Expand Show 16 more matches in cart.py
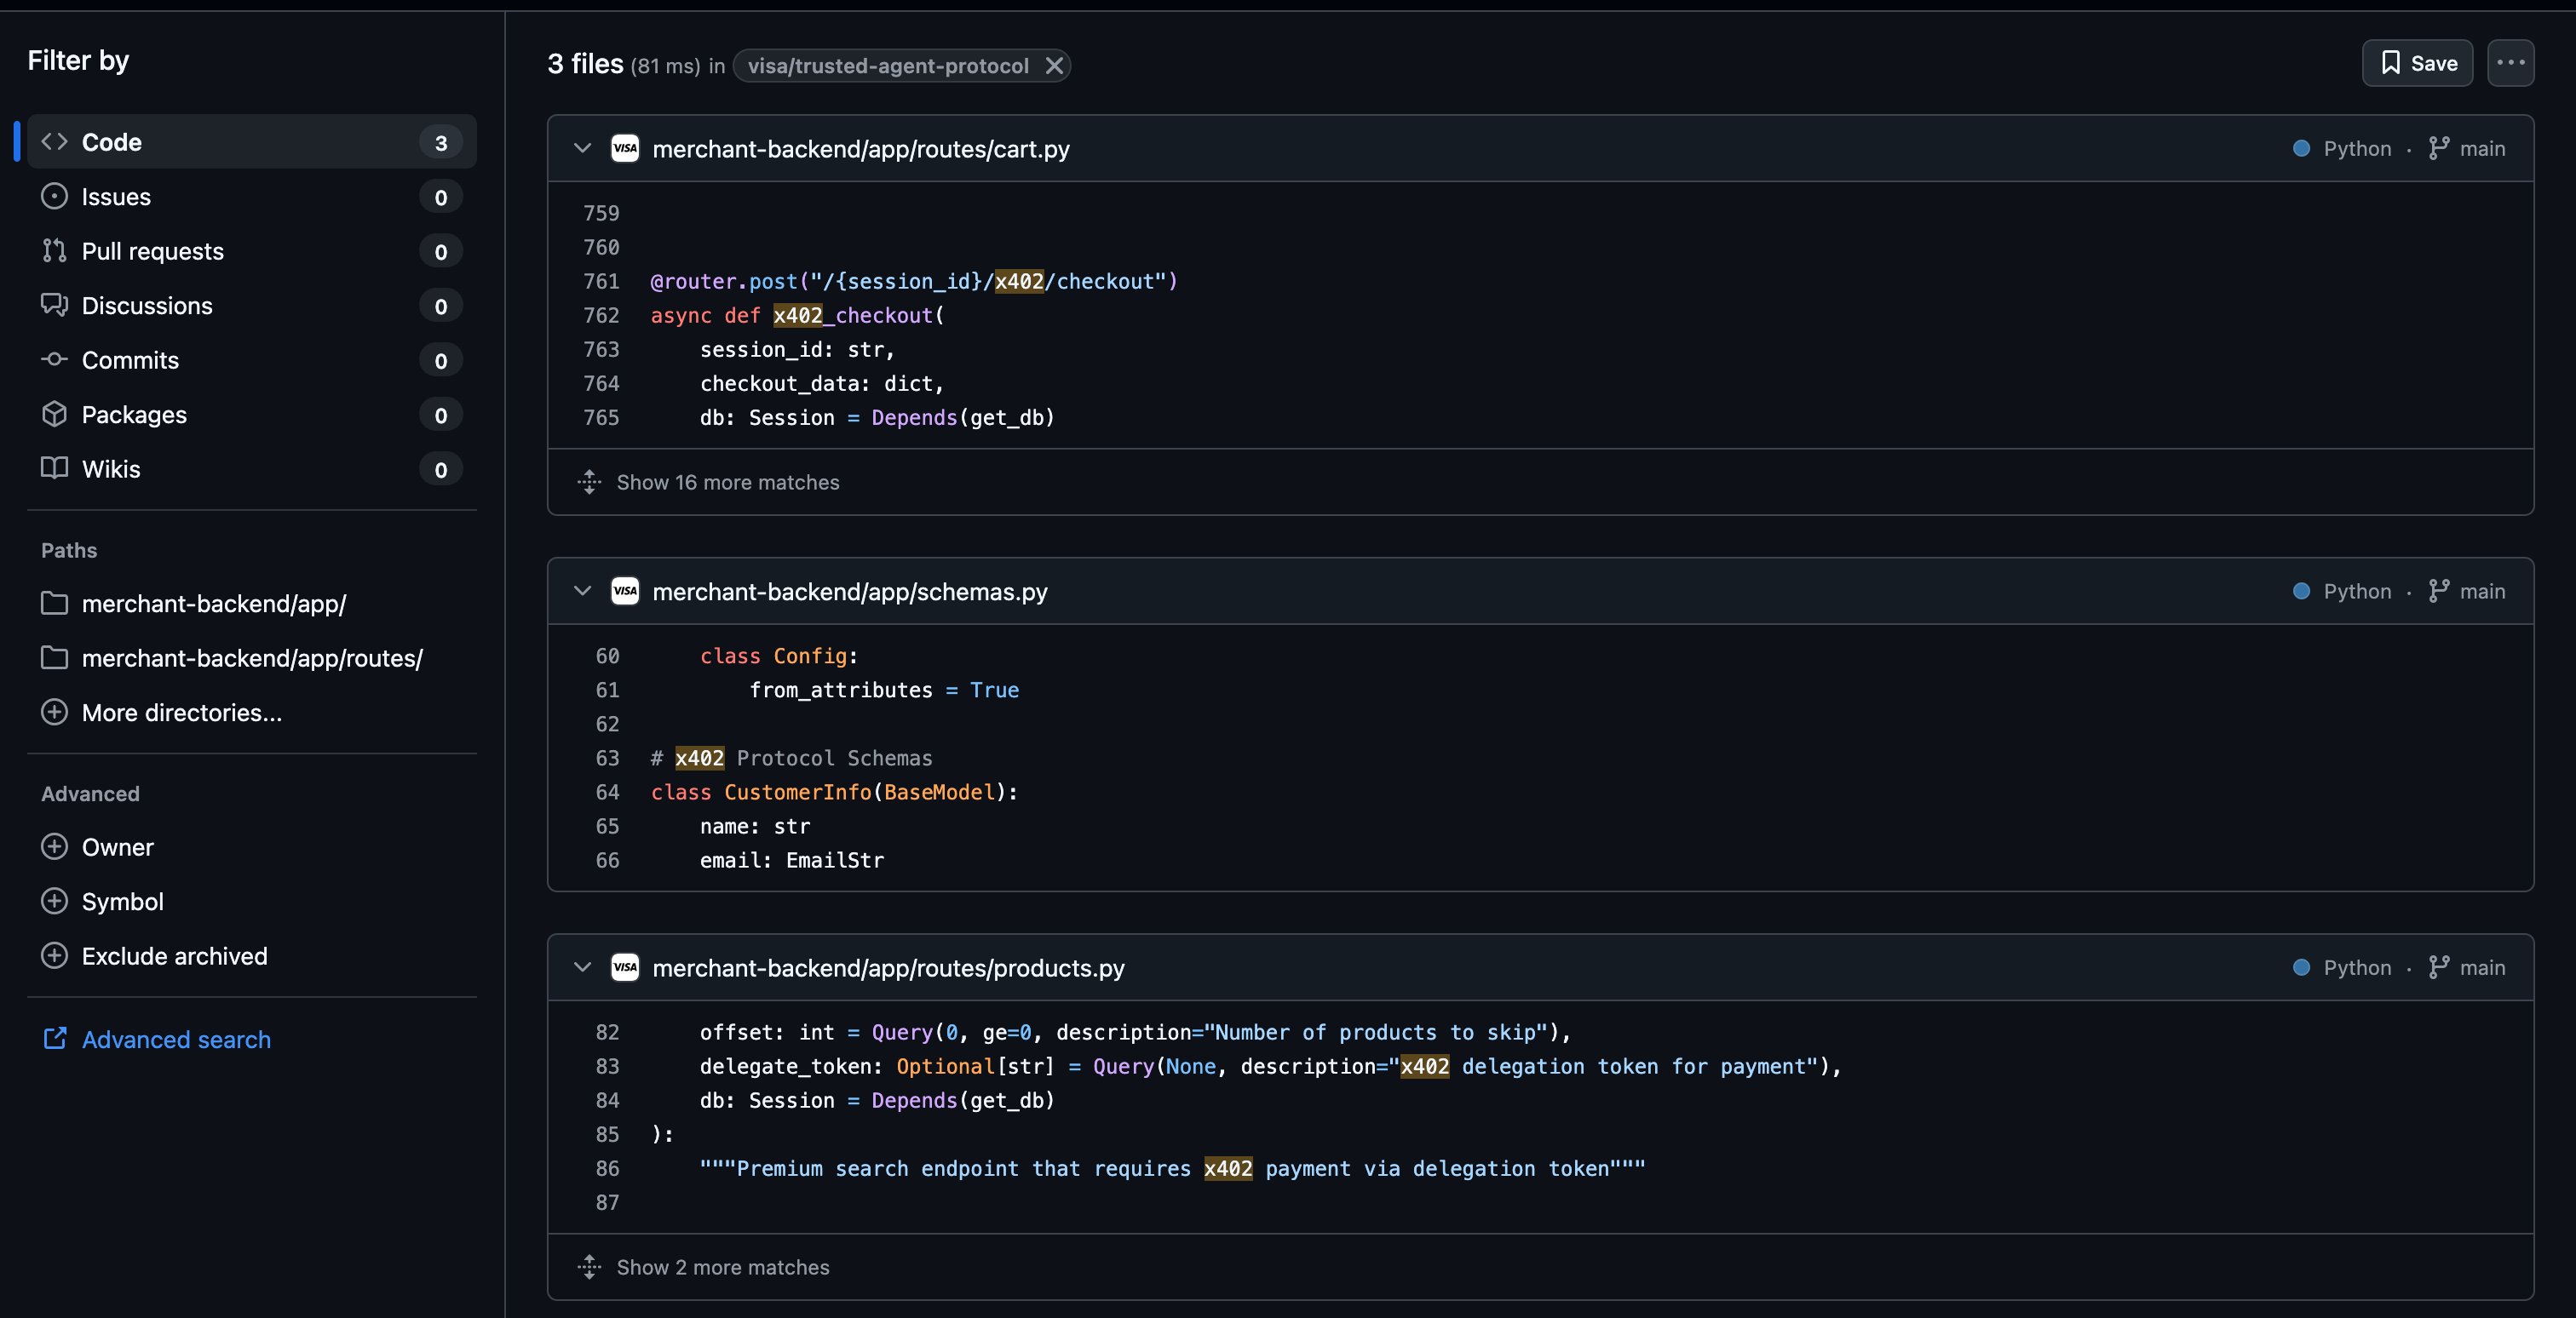 pyautogui.click(x=727, y=483)
